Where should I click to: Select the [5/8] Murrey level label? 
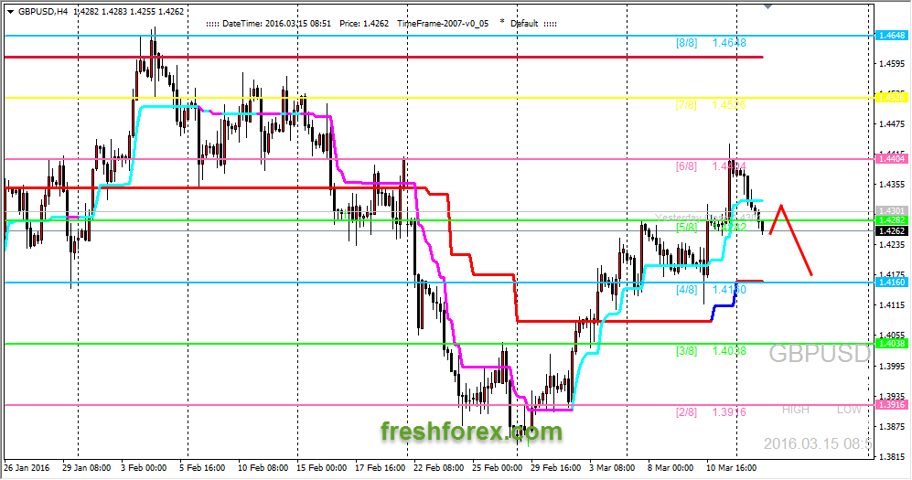point(686,228)
